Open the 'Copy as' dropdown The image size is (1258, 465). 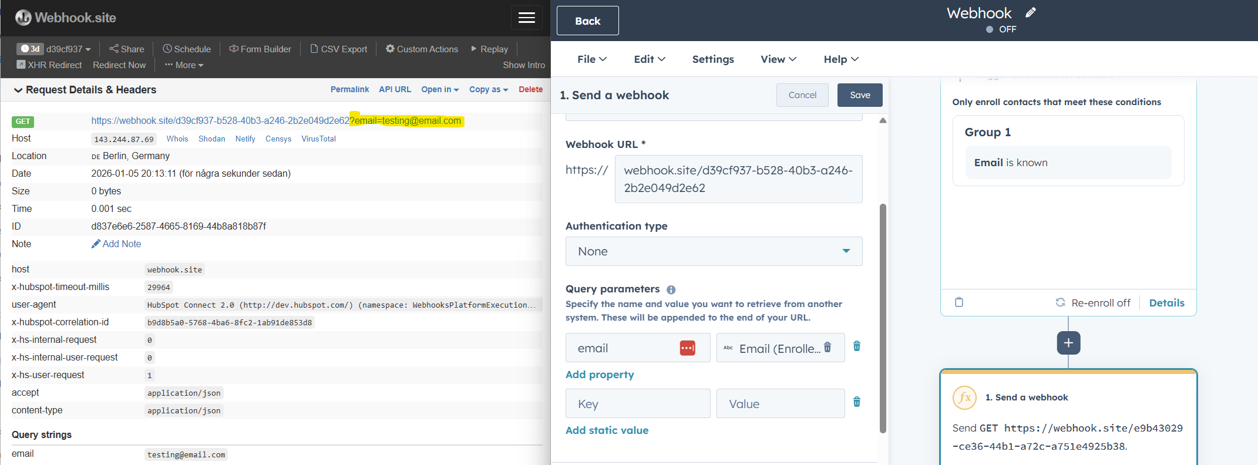point(489,89)
